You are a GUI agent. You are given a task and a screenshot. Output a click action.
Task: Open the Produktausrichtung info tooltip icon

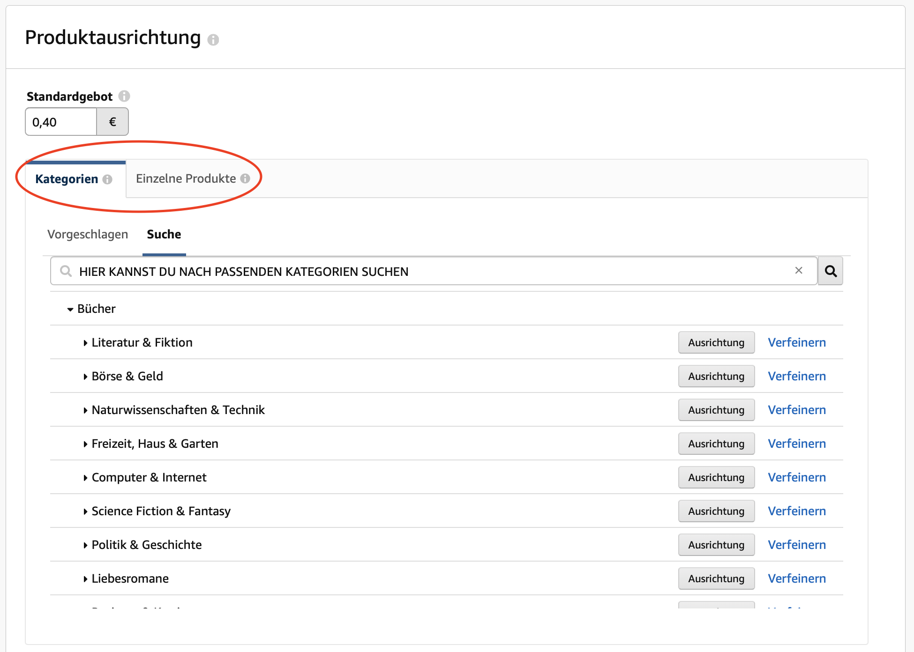[x=215, y=40]
